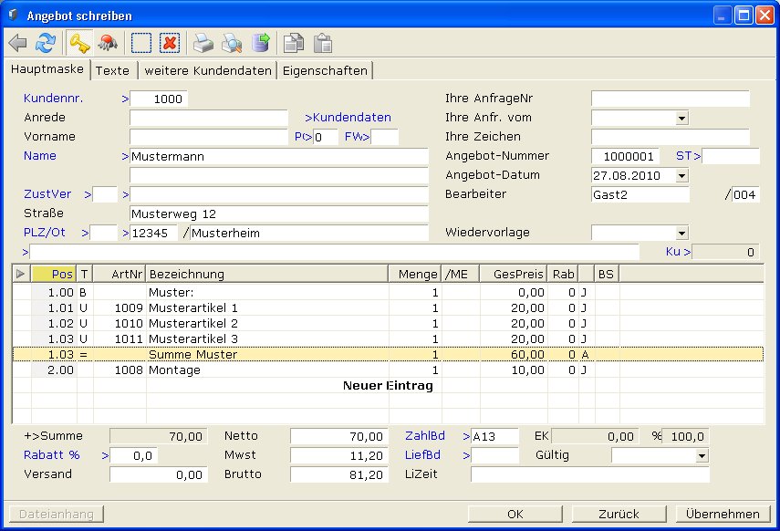The height and width of the screenshot is (531, 780).
Task: Switch to the Texte tab
Action: (x=112, y=70)
